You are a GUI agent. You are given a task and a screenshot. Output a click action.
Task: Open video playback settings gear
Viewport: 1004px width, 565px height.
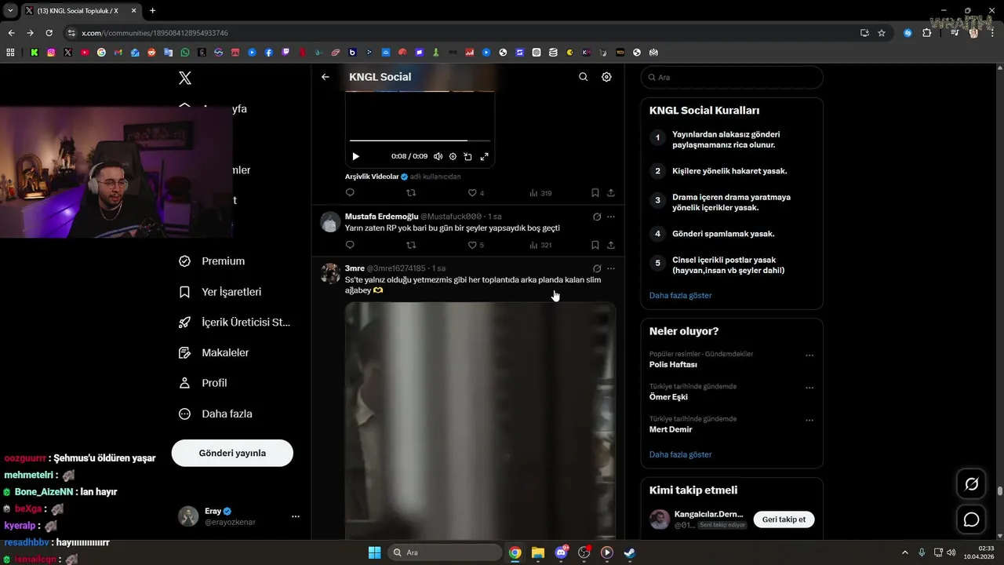point(453,156)
